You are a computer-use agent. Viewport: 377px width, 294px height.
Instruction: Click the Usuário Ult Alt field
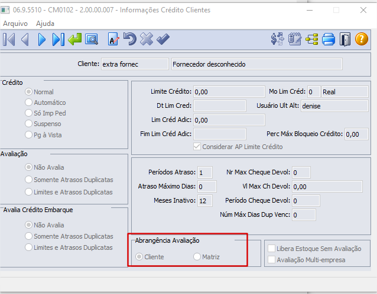tap(334, 105)
